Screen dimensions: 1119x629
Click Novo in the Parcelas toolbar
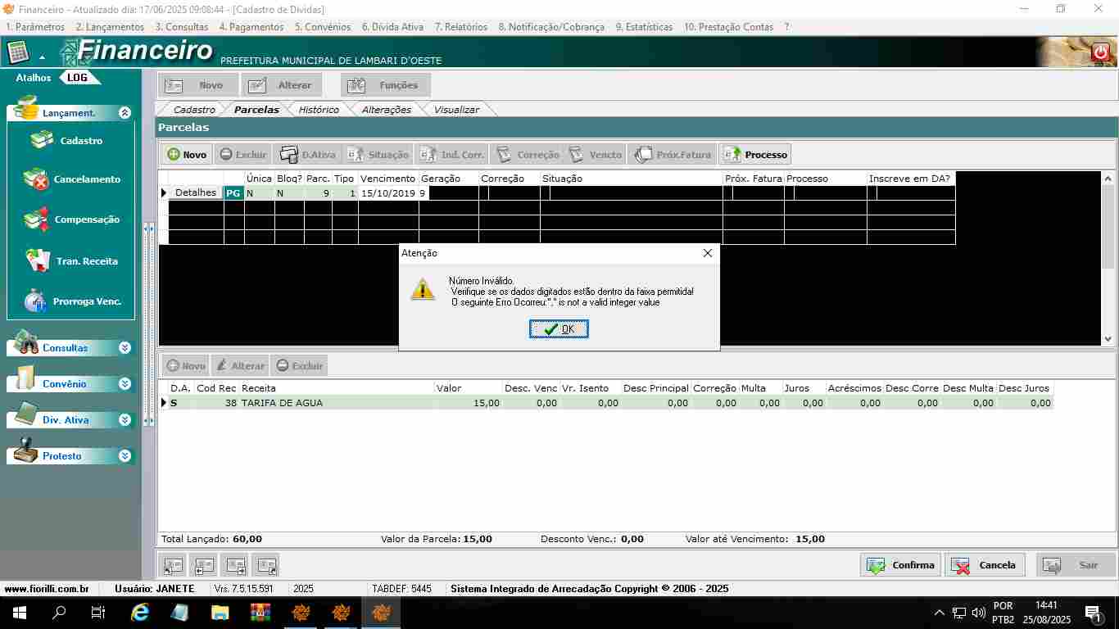pos(186,155)
